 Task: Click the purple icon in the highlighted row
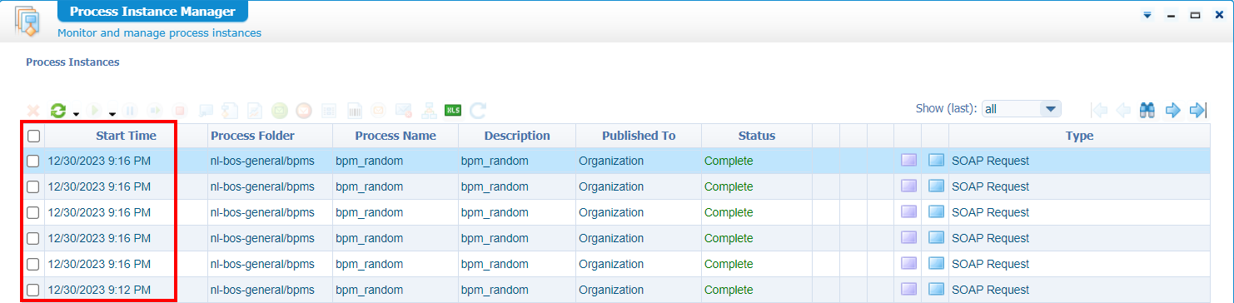point(908,161)
